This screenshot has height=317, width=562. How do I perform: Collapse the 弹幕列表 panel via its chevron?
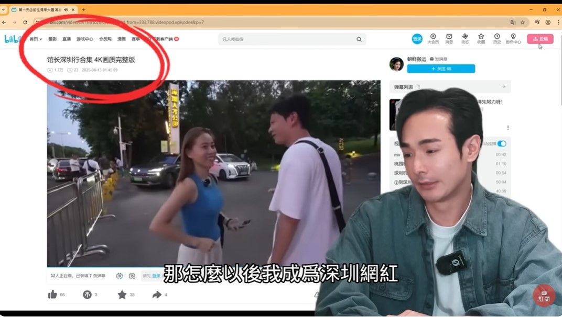[503, 87]
